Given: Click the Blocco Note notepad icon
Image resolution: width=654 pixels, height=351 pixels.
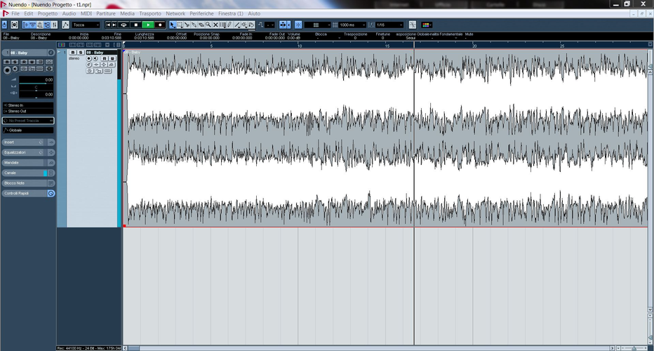Looking at the screenshot, I should pyautogui.click(x=51, y=183).
